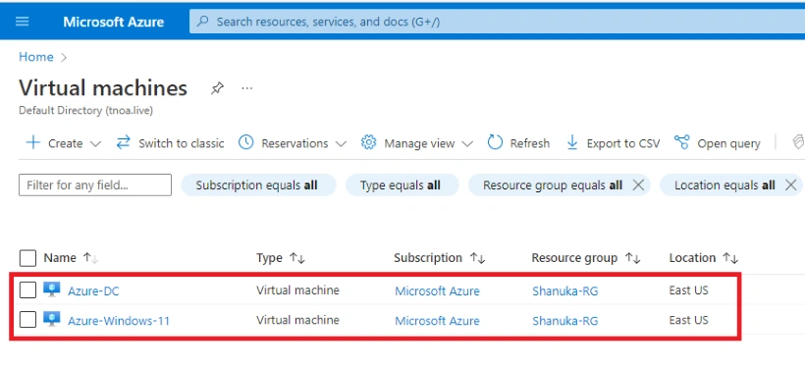Open the Type equals all filter

402,184
